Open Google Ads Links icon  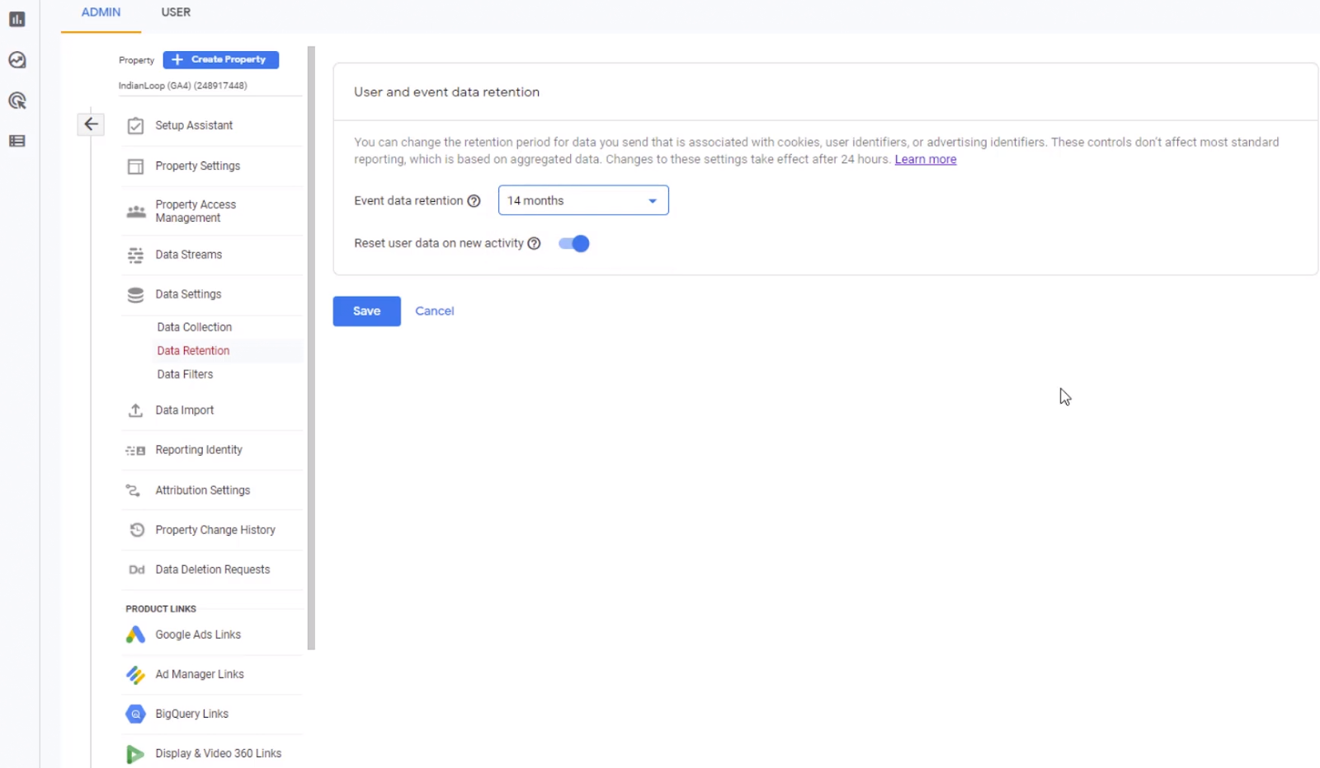[x=135, y=635]
